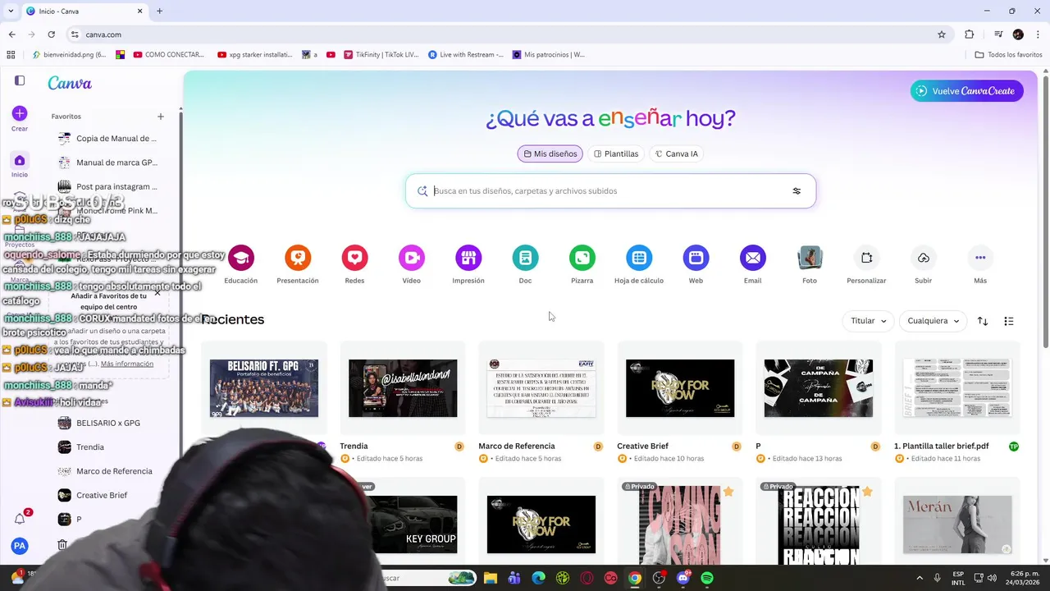
Task: Select the Presentación category icon
Action: tap(298, 258)
